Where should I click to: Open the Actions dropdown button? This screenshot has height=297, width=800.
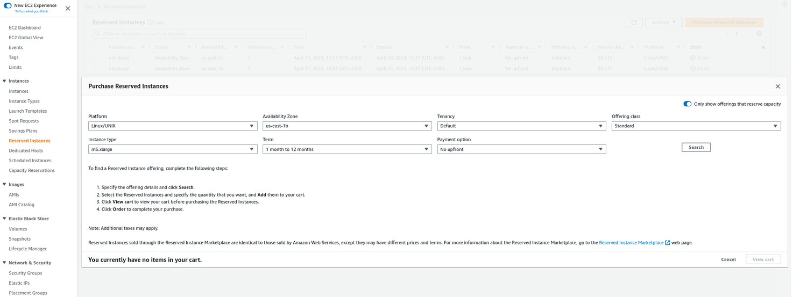663,23
